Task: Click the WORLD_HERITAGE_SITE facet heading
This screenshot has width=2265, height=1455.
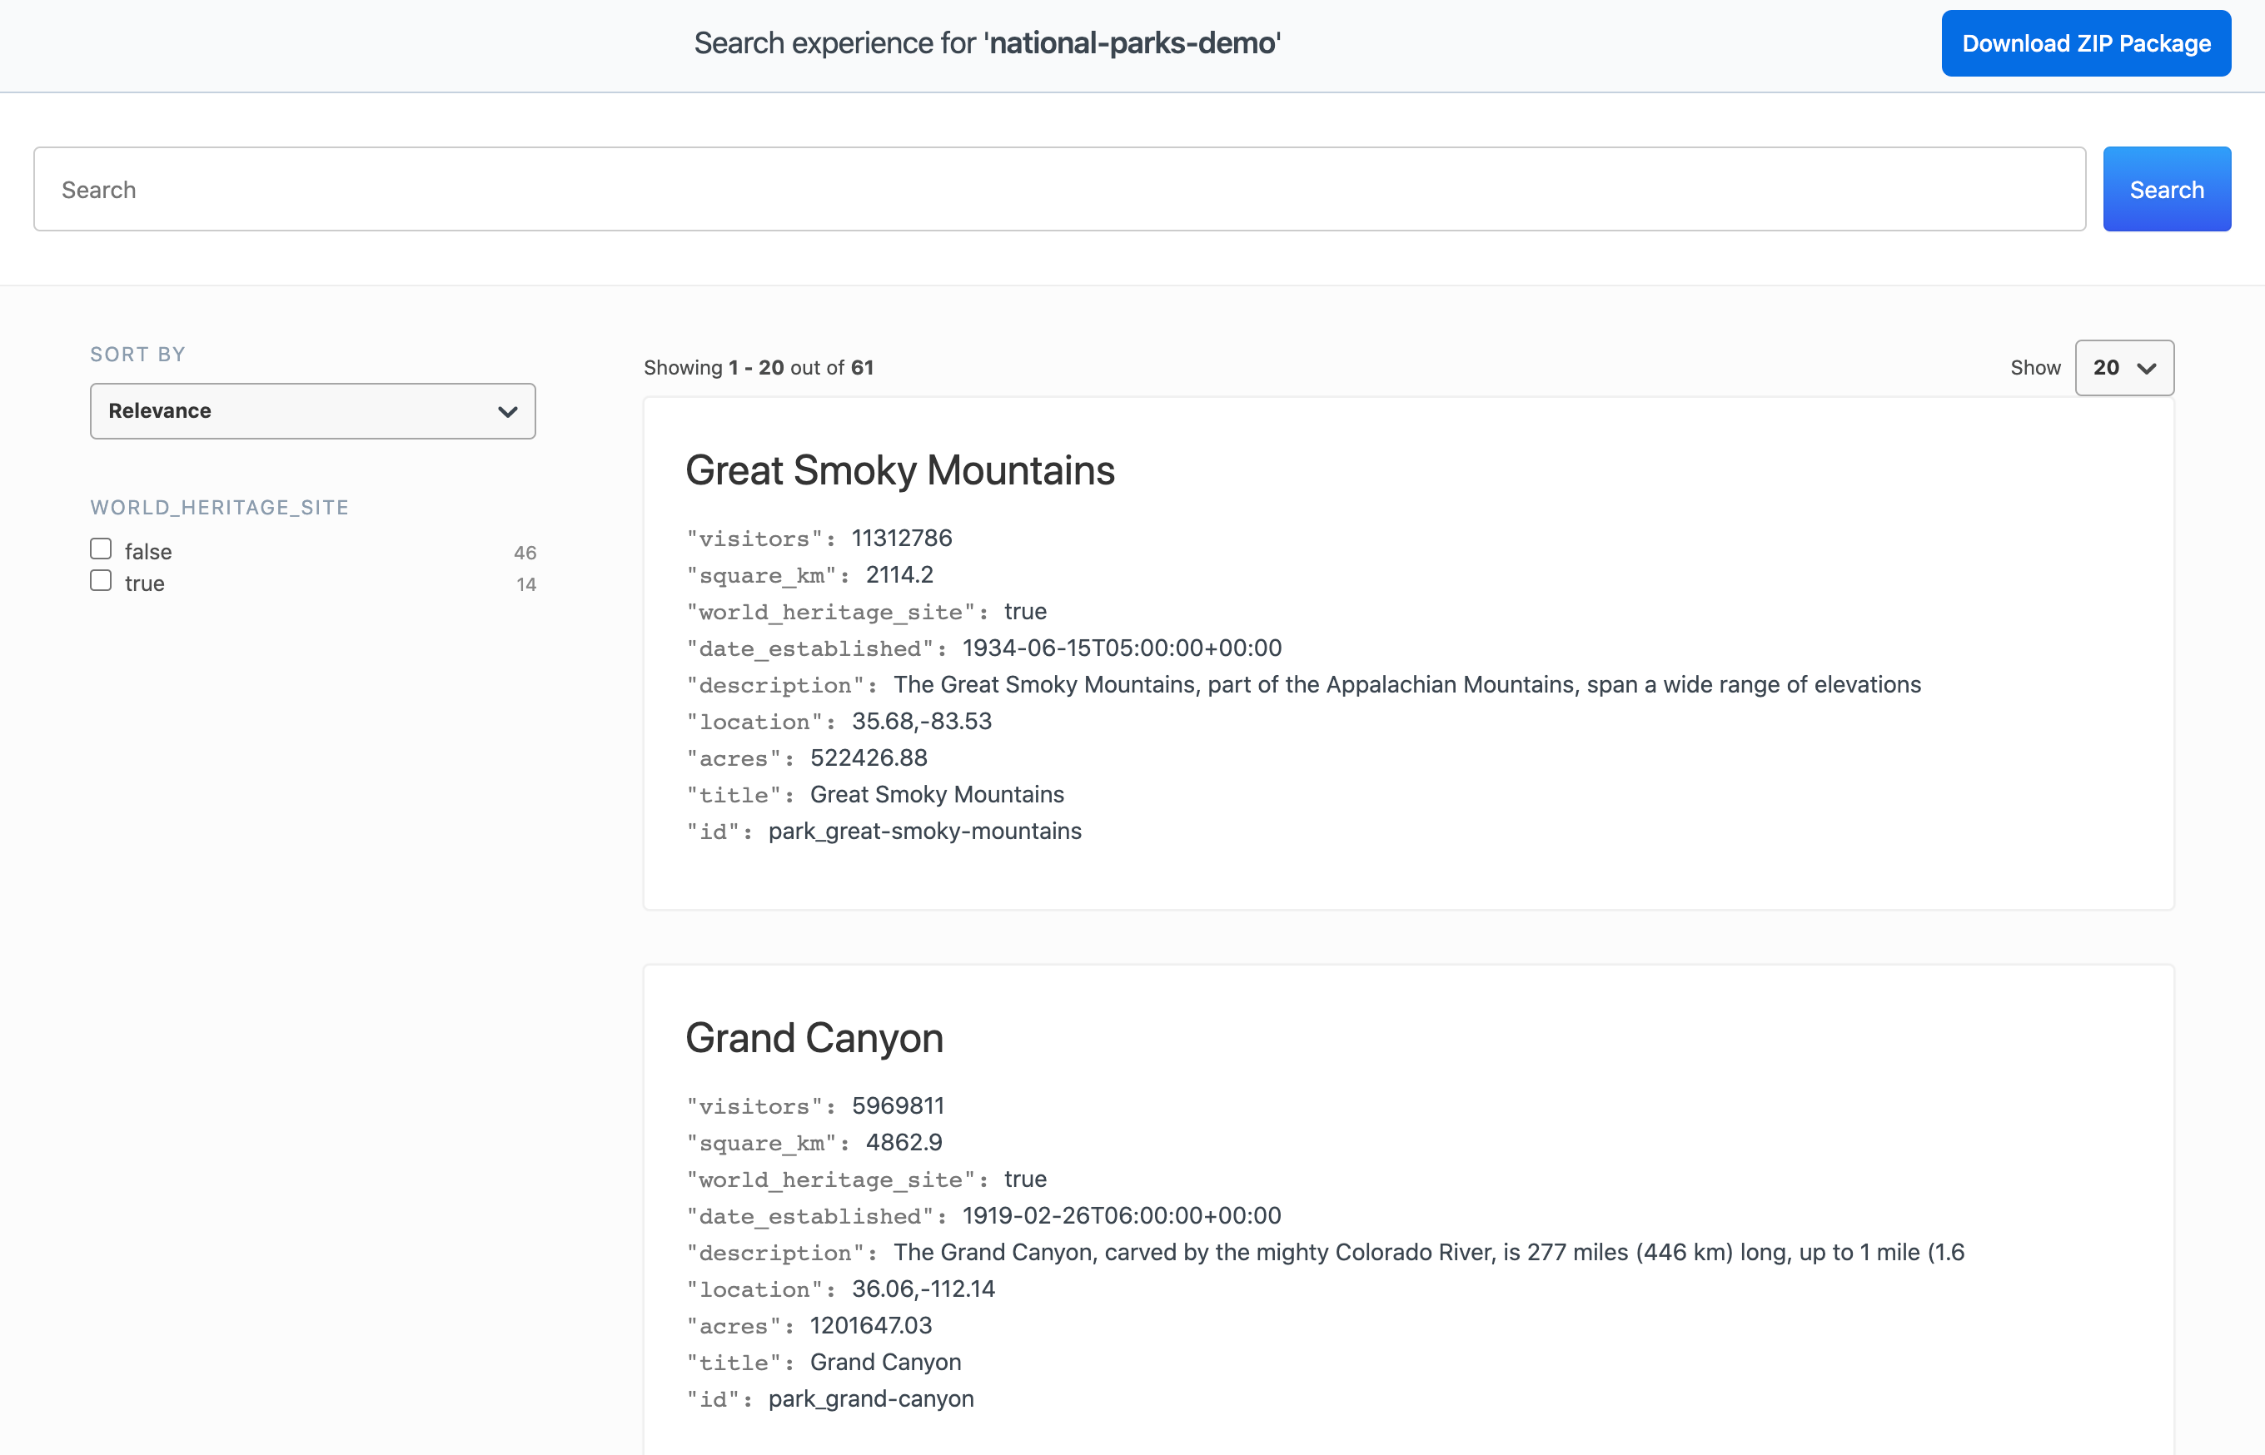Action: coord(219,508)
